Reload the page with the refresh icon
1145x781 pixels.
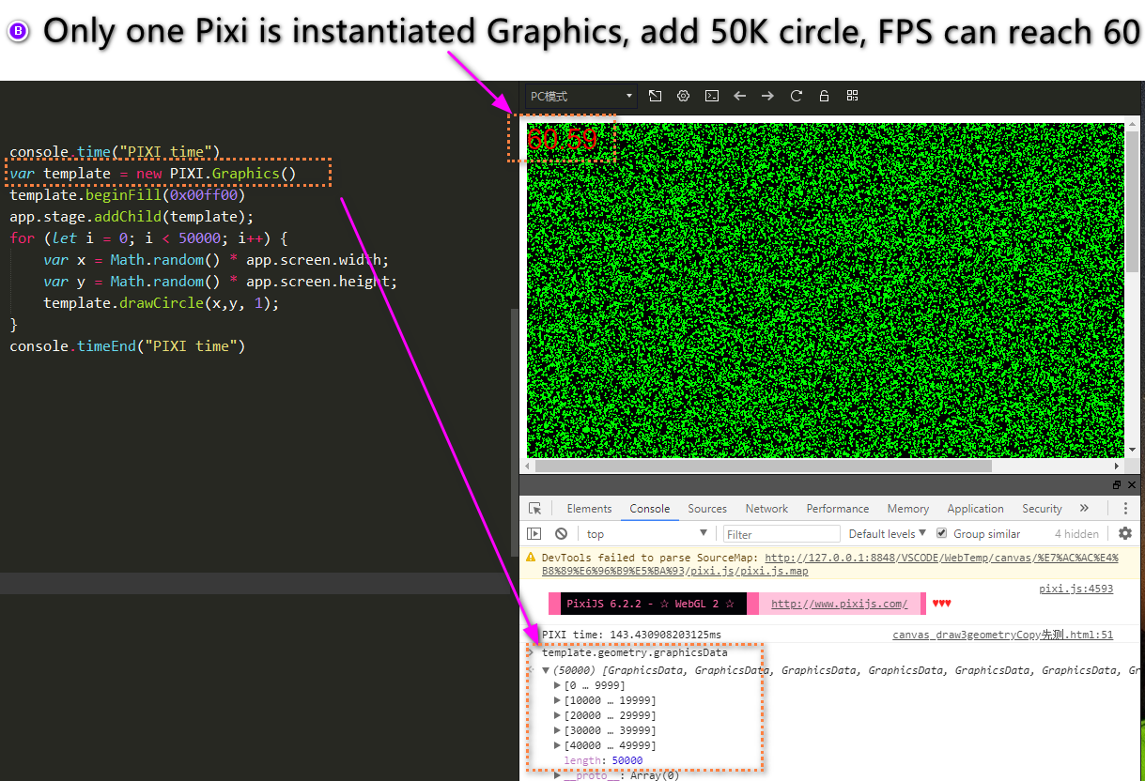(x=795, y=96)
